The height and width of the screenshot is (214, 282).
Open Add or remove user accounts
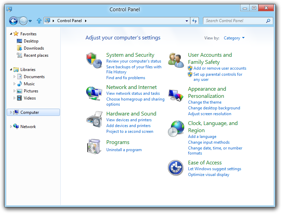[220, 68]
